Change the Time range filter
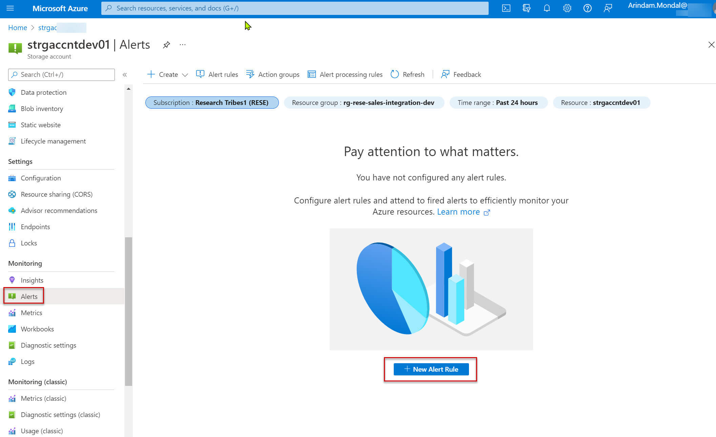The image size is (716, 437). pos(498,103)
